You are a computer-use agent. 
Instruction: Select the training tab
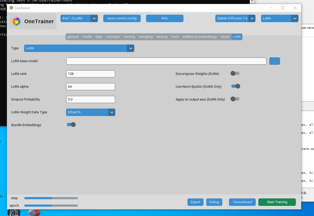pos(129,37)
